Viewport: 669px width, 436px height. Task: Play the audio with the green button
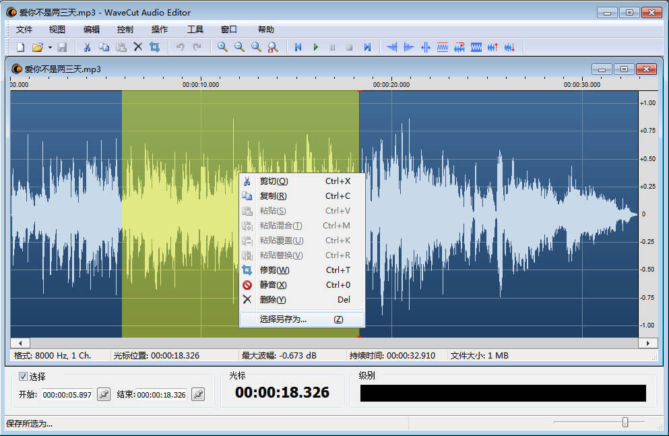pyautogui.click(x=316, y=47)
